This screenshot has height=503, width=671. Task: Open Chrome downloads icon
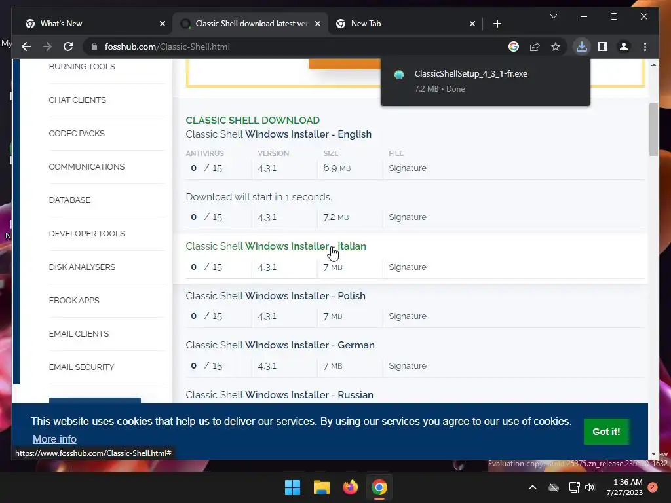point(582,47)
